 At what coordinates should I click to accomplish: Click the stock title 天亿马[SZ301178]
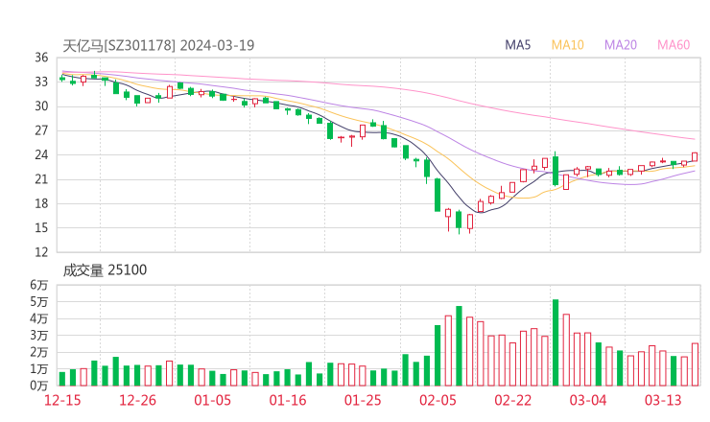pyautogui.click(x=119, y=45)
